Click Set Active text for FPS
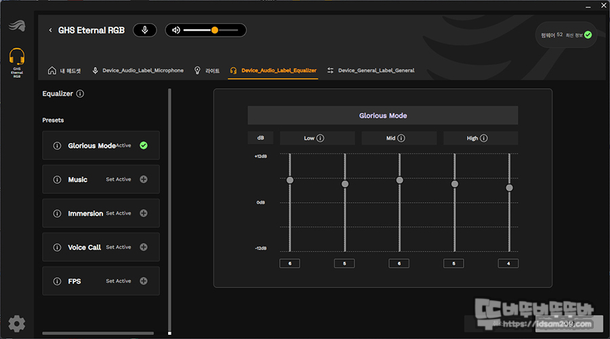Viewport: 610px width, 339px height. (x=119, y=281)
